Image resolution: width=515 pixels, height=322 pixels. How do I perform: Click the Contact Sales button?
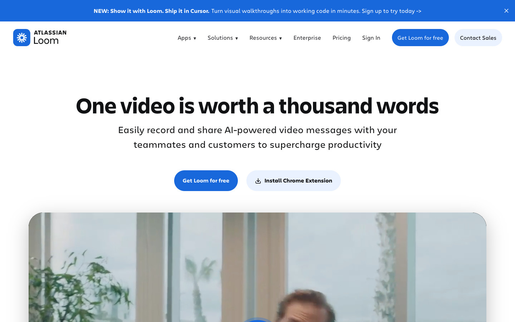[478, 38]
